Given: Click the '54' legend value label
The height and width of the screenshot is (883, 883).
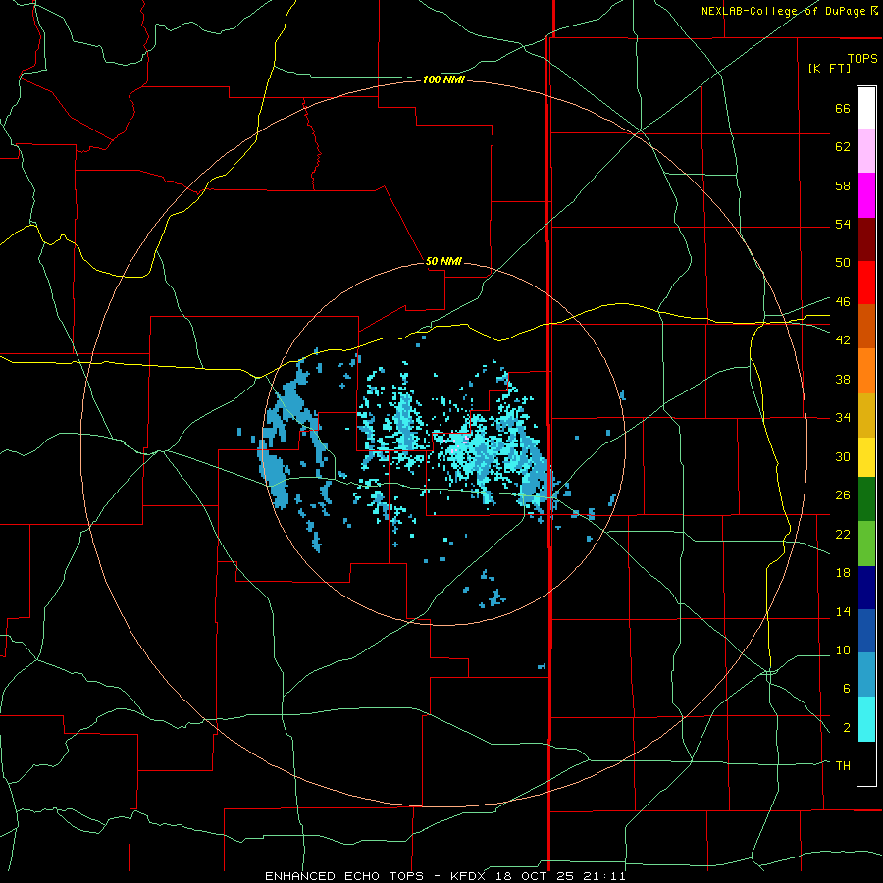Looking at the screenshot, I should [843, 224].
